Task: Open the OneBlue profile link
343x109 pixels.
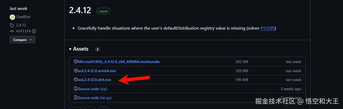Action: coord(23,17)
